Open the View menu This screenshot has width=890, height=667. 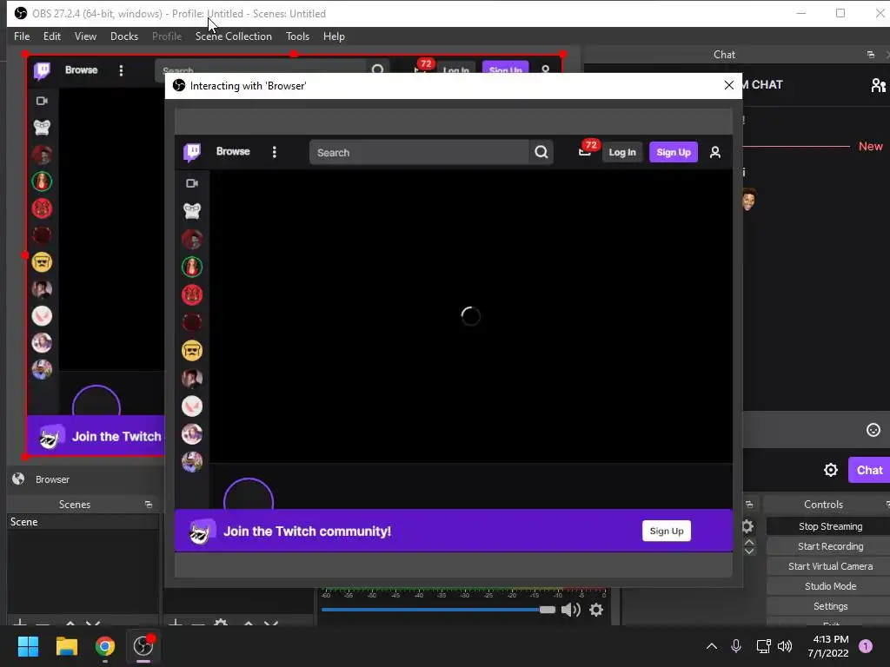coord(85,36)
